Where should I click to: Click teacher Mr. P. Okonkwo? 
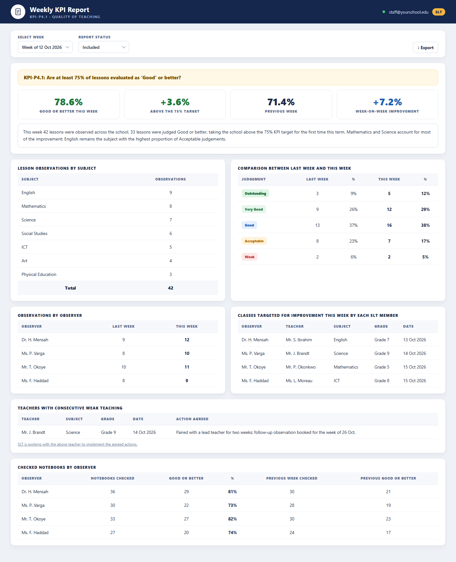[x=301, y=367]
